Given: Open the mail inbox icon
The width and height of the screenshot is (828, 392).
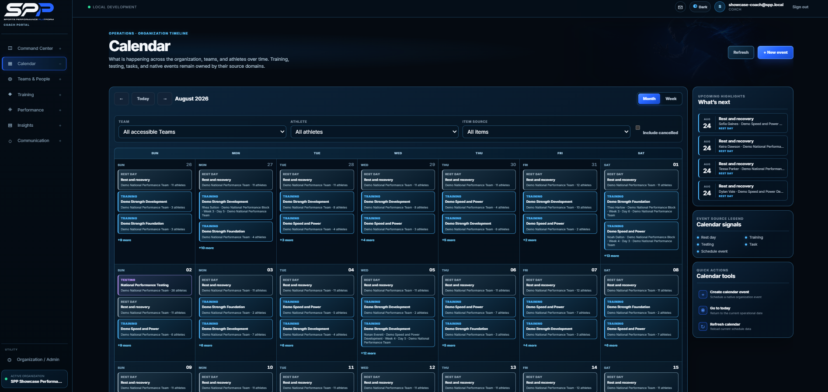Looking at the screenshot, I should (x=680, y=7).
